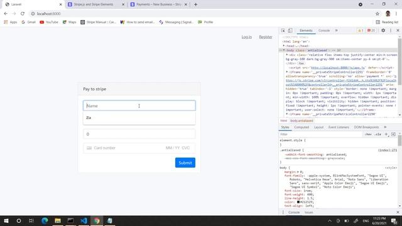Open the Register link
Viewport: 402px width, 226px height.
click(x=266, y=37)
